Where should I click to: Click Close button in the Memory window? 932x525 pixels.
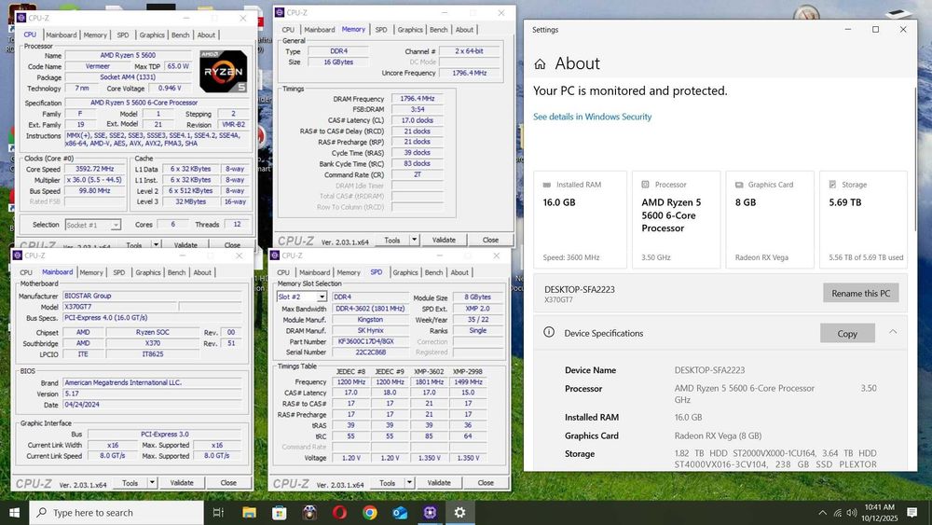(x=490, y=240)
